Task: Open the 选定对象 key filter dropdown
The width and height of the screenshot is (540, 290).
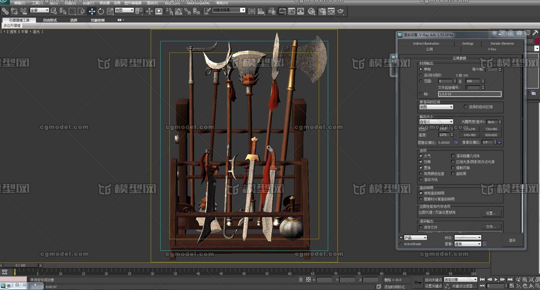Action: (460, 280)
